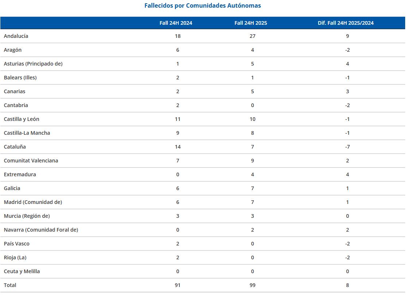This screenshot has width=407, height=295.
Task: Click the Asturias (Principado de) row label
Action: click(x=33, y=64)
